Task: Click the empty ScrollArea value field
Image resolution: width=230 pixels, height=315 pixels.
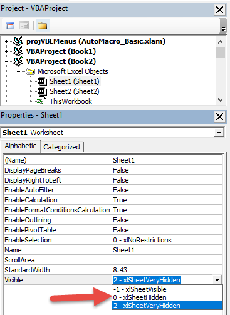Action: click(x=167, y=260)
